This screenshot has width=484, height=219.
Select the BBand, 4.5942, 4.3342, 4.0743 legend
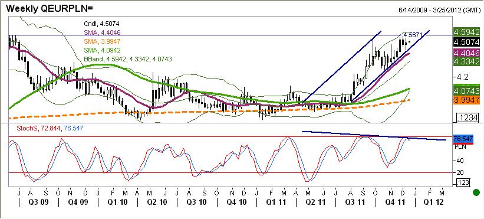point(128,58)
